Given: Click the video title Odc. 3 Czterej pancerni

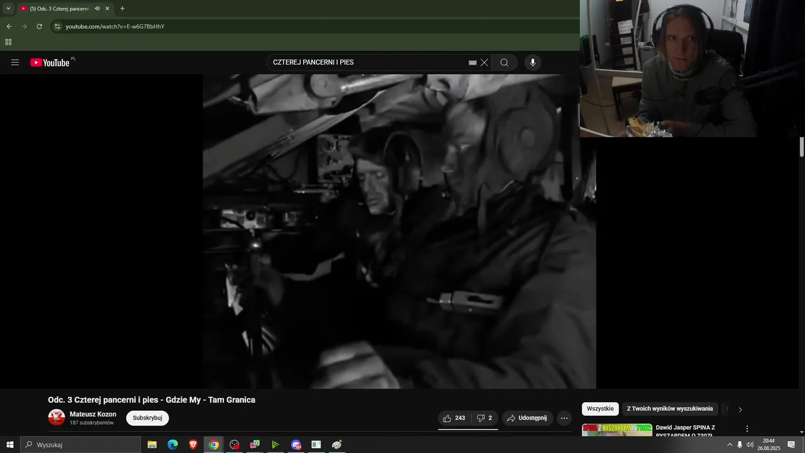Looking at the screenshot, I should [x=152, y=400].
